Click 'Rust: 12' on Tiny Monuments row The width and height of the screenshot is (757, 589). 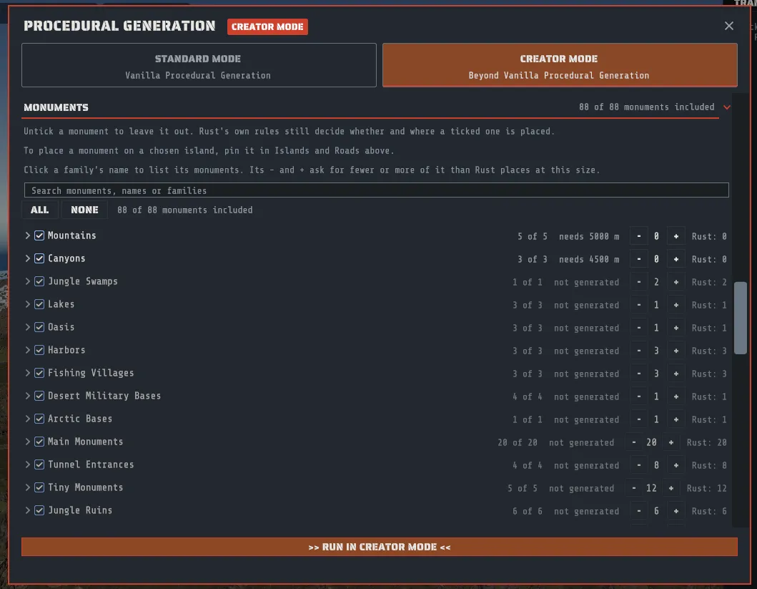[x=706, y=488]
